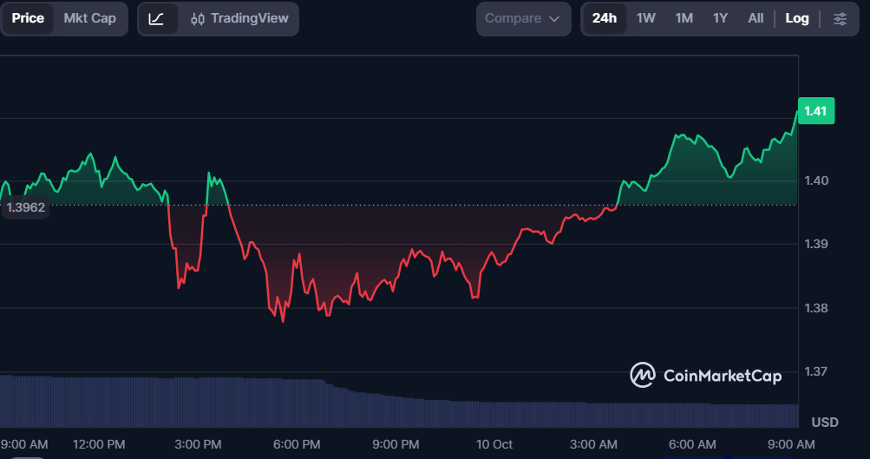Select the Price tab
Viewport: 870px width, 459px height.
tap(28, 18)
